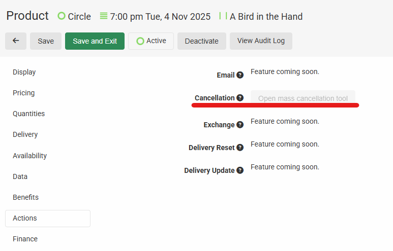Click the Save button
Viewport: 393px width, 251px height.
coord(46,41)
